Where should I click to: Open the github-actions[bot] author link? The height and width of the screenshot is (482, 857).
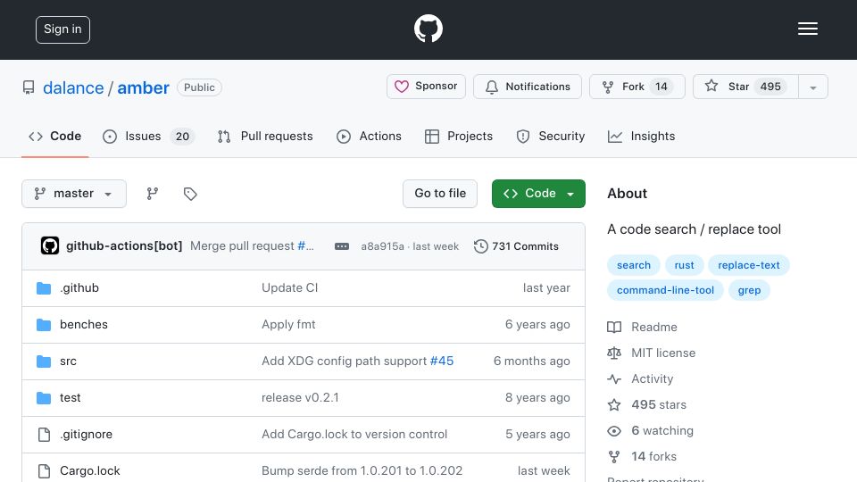tap(124, 246)
